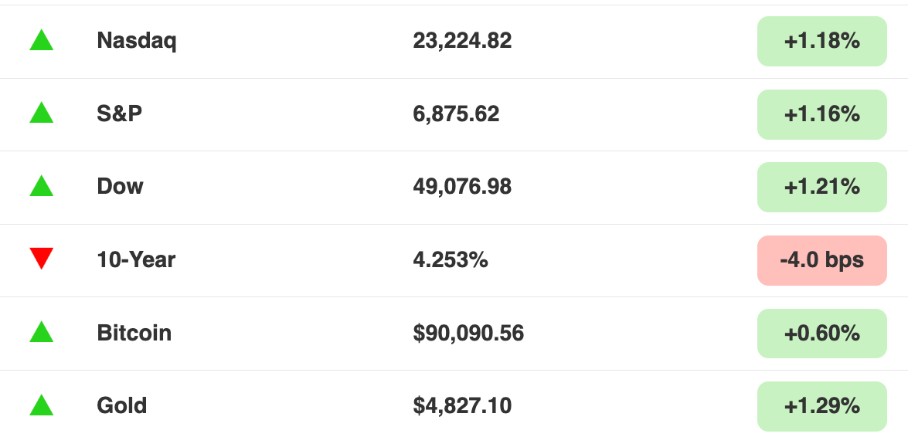Select the Nasdaq index name
Viewport: 908px width, 437px height.
(137, 41)
